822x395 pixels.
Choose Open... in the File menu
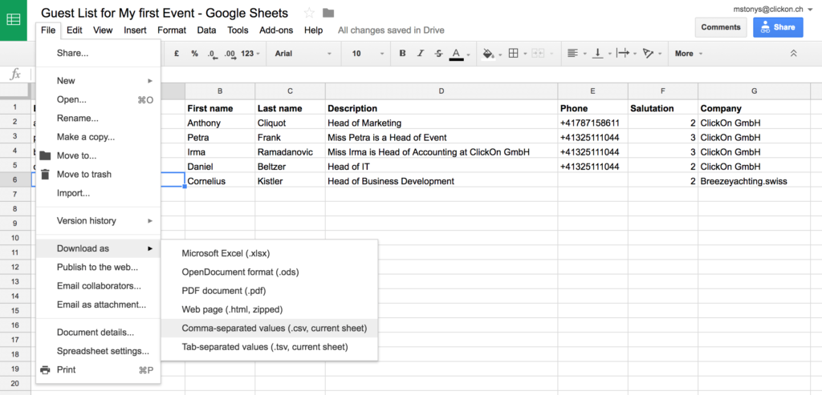[x=99, y=99]
